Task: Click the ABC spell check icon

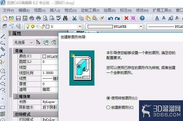Action: click(x=58, y=18)
